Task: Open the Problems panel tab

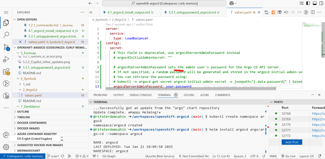Action: click(x=100, y=95)
